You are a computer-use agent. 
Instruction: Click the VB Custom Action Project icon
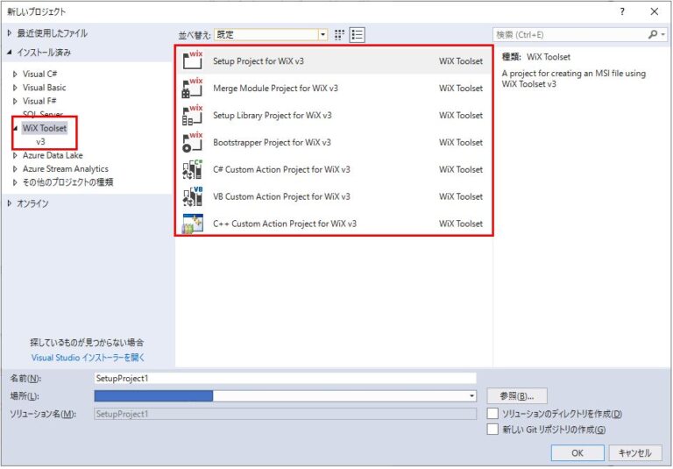(193, 195)
